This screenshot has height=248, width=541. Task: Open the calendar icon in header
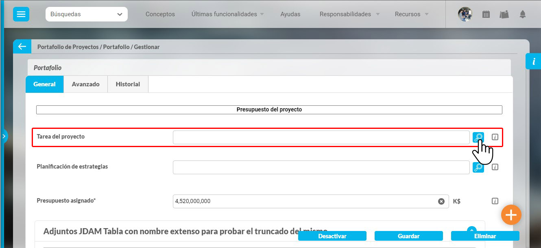click(x=486, y=15)
